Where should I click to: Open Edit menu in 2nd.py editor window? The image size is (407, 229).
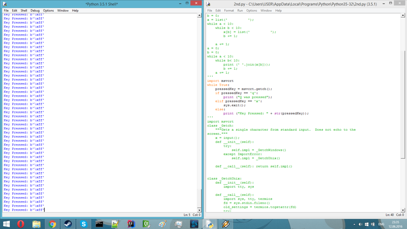click(218, 11)
